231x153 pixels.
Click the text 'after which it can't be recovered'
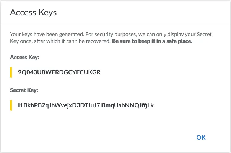(x=72, y=41)
